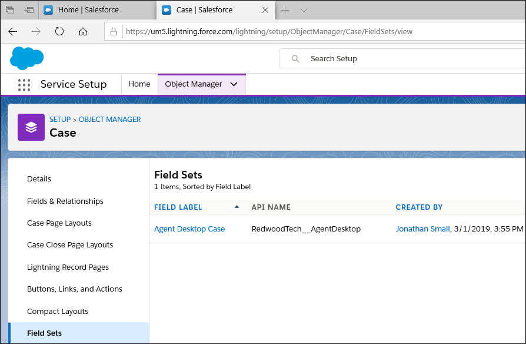The width and height of the screenshot is (526, 344).
Task: Go to browser home via house icon
Action: [x=83, y=32]
